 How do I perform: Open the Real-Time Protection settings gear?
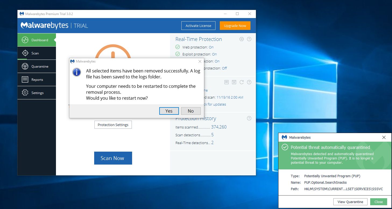tap(242, 39)
